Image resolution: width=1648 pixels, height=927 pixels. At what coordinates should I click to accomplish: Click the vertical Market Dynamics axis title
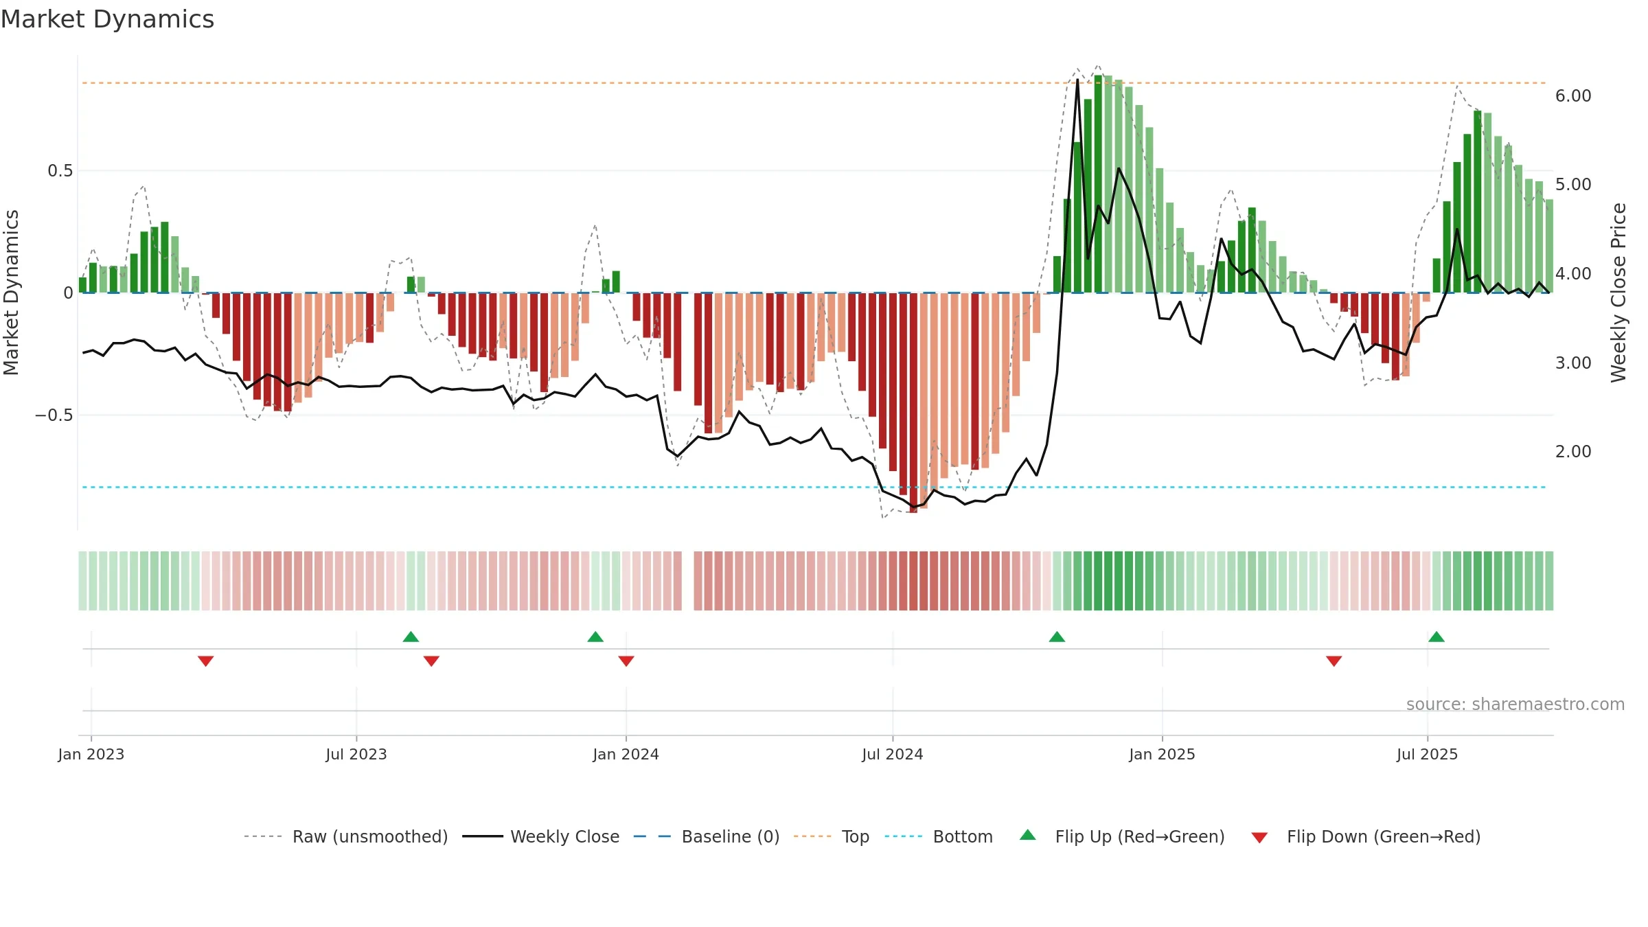12,293
